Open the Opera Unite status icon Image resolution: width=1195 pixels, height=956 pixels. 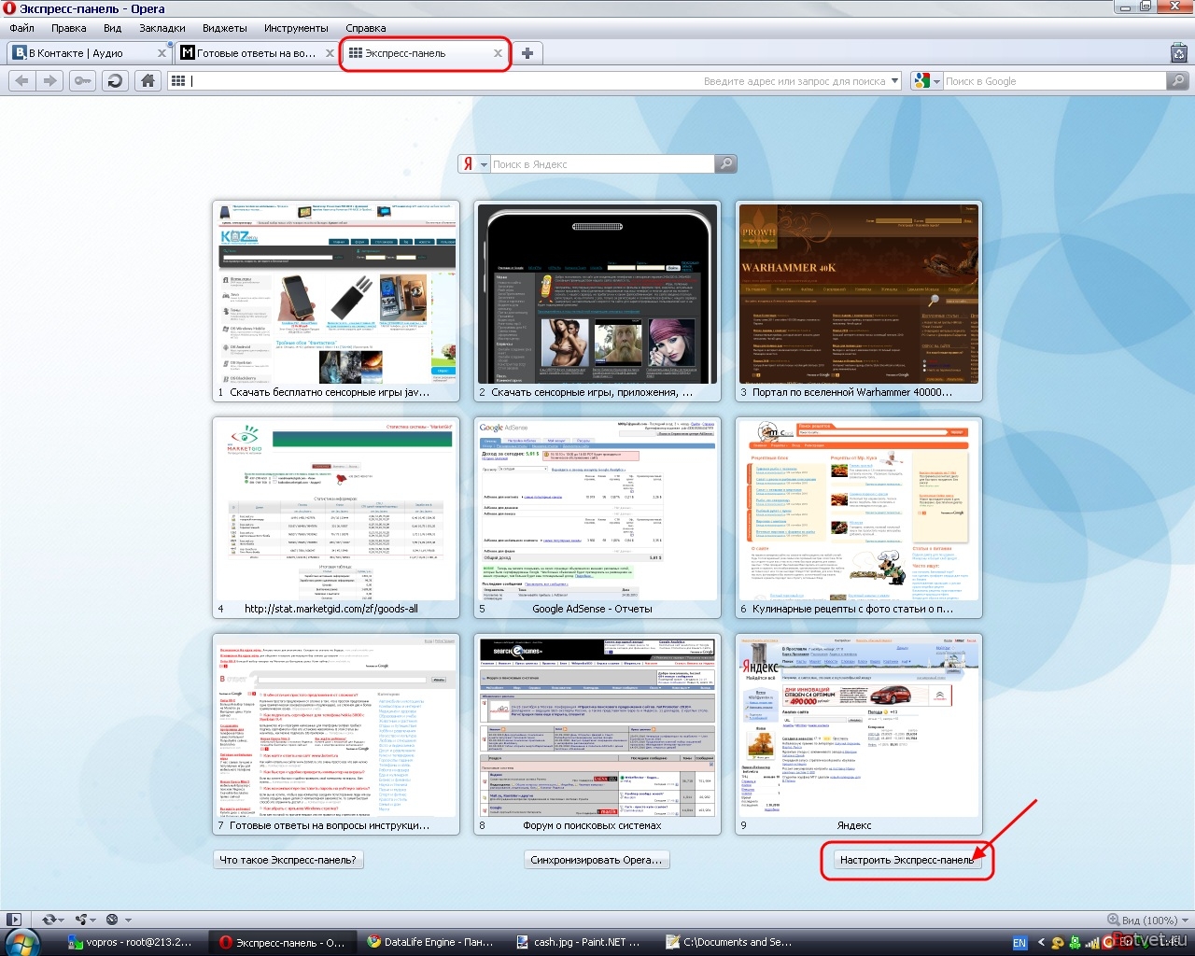coord(81,920)
